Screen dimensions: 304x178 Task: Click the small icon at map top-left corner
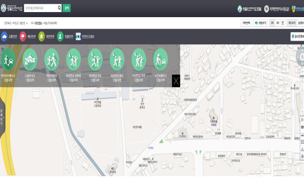pos(2,49)
